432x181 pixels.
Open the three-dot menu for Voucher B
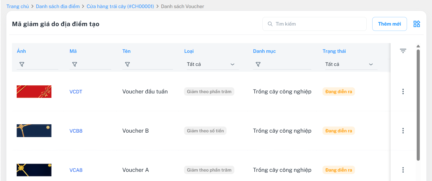click(403, 131)
